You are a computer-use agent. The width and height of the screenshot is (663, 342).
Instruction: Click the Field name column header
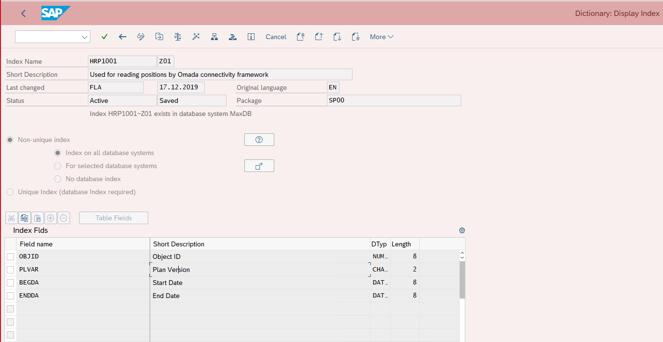(x=83, y=244)
